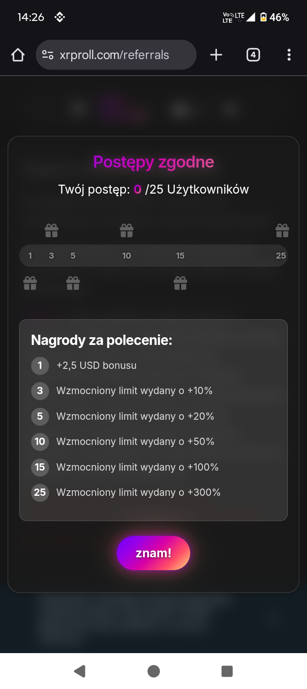Tap milestone 25 on the progress bar
The width and height of the screenshot is (307, 689).
281,256
